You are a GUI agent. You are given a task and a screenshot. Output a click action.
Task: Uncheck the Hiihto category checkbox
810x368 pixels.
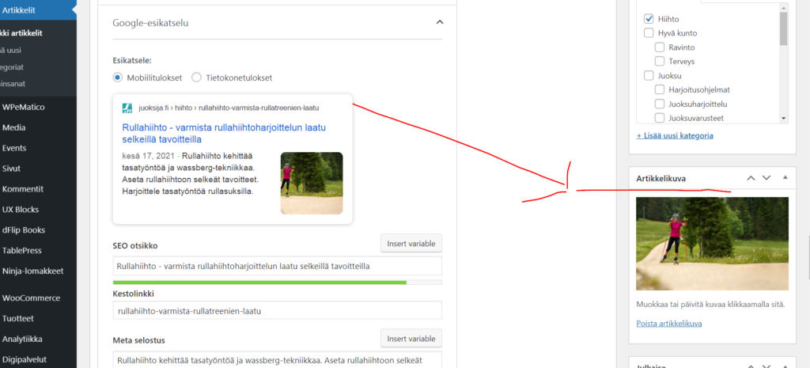[649, 19]
